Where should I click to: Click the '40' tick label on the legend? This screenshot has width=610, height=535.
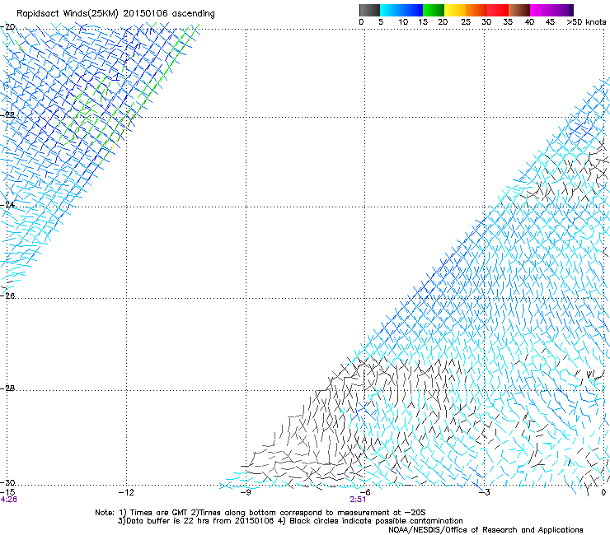coord(529,22)
